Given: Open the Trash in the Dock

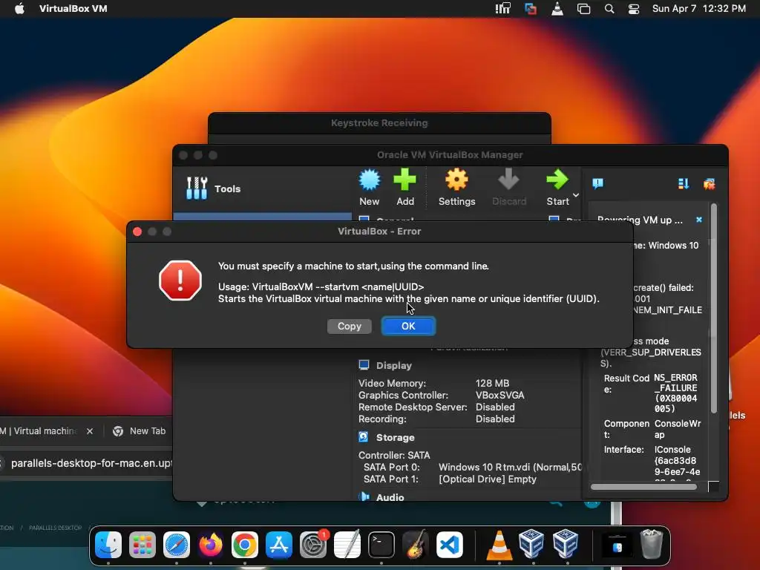Looking at the screenshot, I should 652,545.
